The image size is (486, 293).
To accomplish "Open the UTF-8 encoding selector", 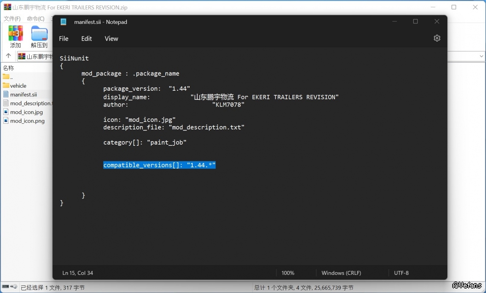I will point(401,273).
